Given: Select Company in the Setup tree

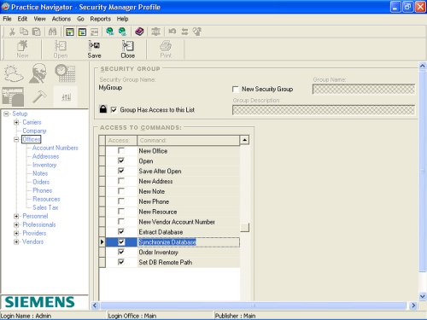Looking at the screenshot, I should click(34, 131).
